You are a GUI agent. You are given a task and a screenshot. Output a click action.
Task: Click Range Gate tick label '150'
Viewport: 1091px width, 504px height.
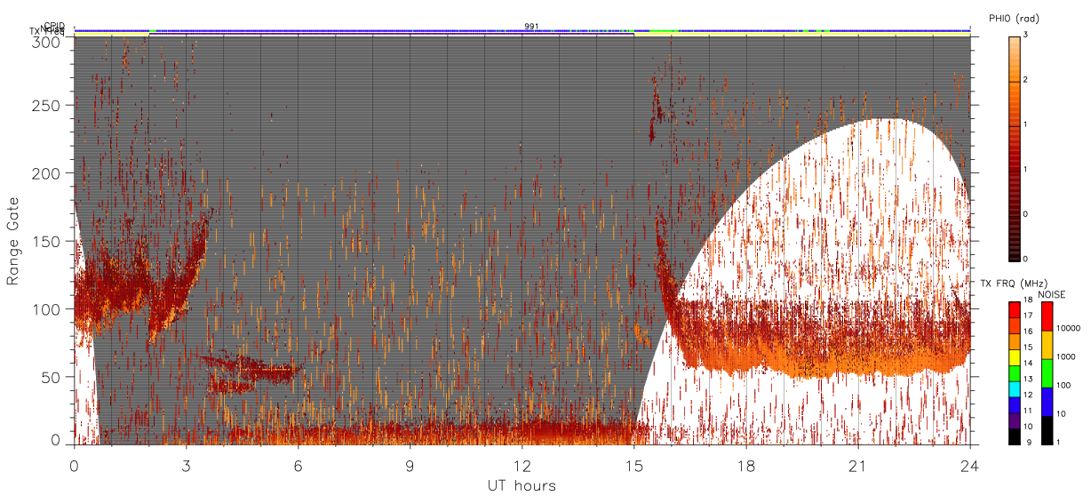point(47,241)
